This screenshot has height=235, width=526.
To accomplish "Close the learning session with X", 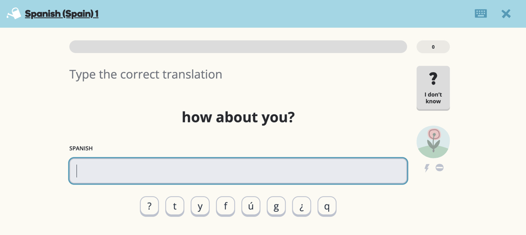I will [x=506, y=14].
